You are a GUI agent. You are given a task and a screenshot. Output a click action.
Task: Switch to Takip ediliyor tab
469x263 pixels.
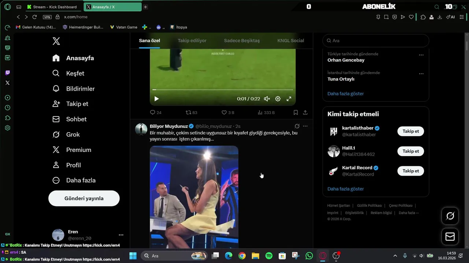(x=192, y=41)
